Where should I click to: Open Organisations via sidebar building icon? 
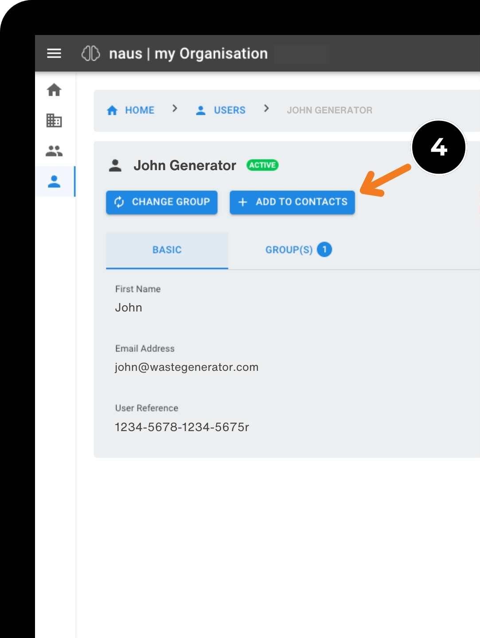pyautogui.click(x=54, y=121)
